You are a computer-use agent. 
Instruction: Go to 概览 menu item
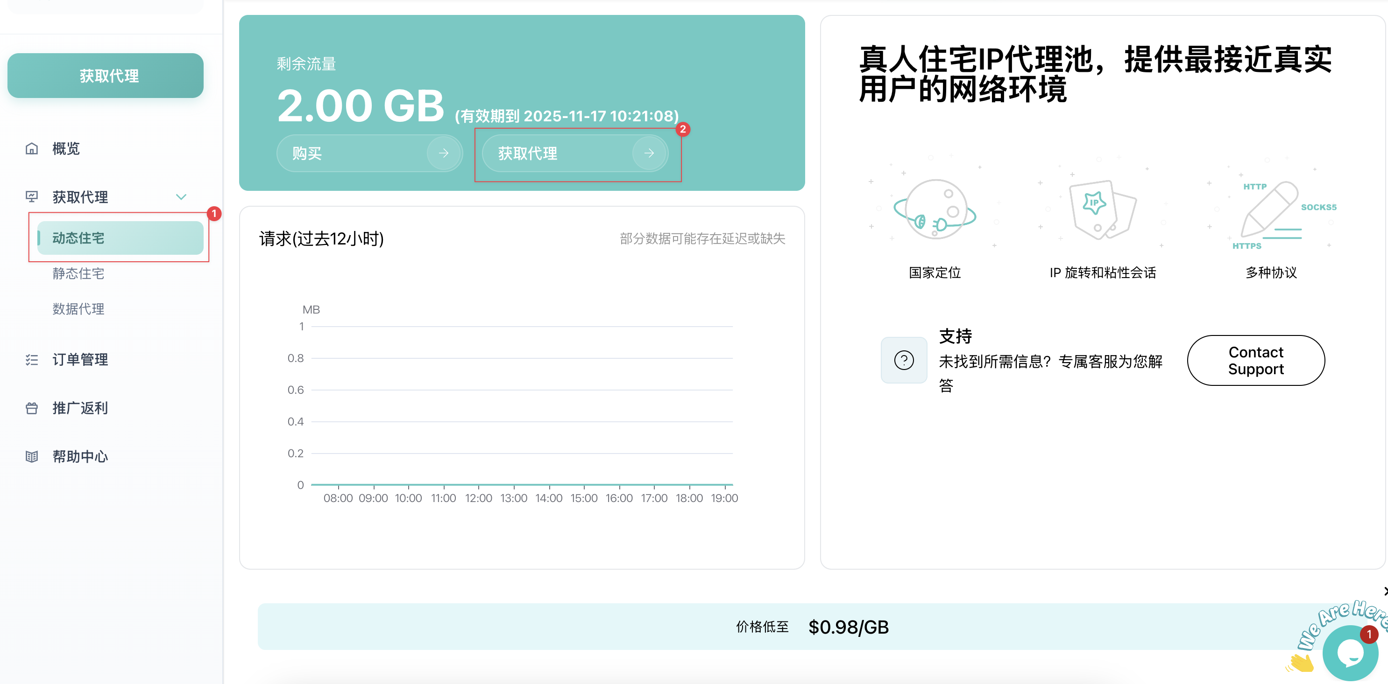coord(66,148)
